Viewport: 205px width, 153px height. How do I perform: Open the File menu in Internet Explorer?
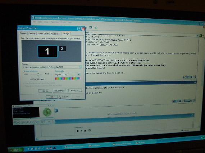[x=35, y=22]
